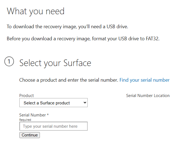This screenshot has width=186, height=154.
Task: Click the serial number input field
Action: pyautogui.click(x=54, y=126)
